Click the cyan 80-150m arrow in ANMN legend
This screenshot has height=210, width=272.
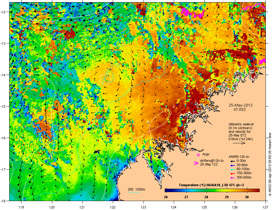[232, 169]
